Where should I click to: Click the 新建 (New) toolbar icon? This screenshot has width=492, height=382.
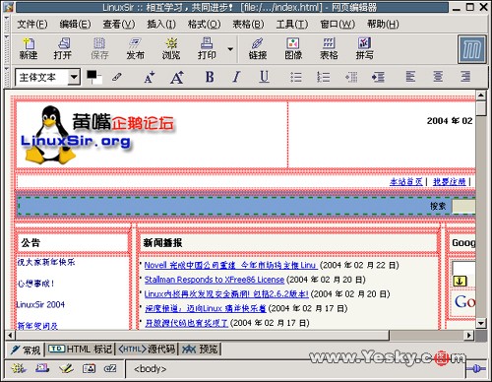coord(29,48)
